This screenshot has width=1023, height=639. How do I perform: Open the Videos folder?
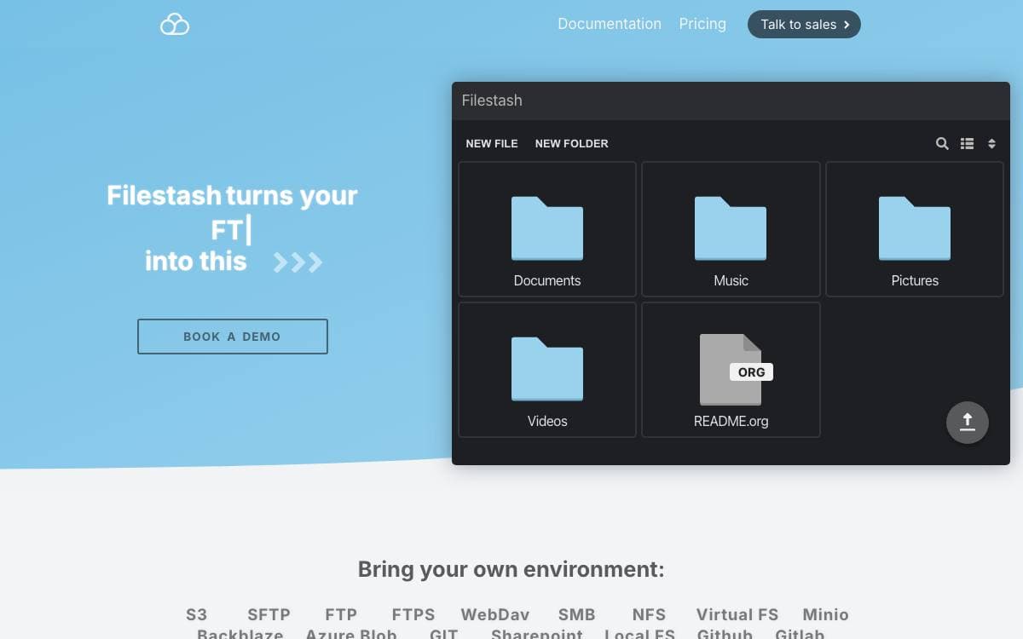(547, 370)
